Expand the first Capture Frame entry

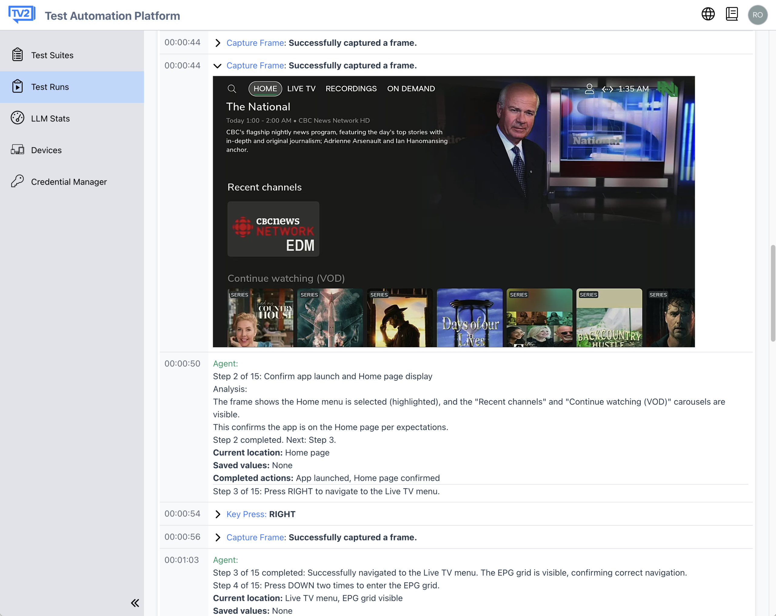click(x=218, y=43)
